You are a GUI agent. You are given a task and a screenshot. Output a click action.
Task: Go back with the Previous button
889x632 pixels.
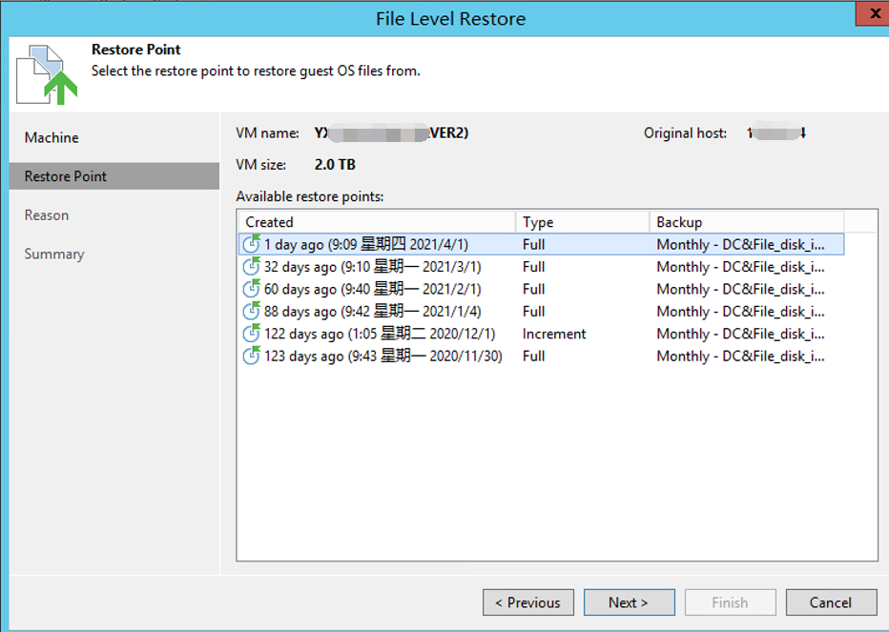(x=528, y=602)
